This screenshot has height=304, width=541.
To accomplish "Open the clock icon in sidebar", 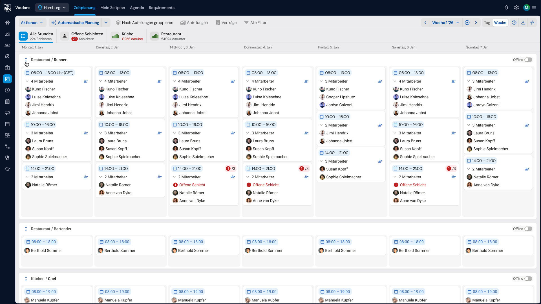I will pos(7,90).
